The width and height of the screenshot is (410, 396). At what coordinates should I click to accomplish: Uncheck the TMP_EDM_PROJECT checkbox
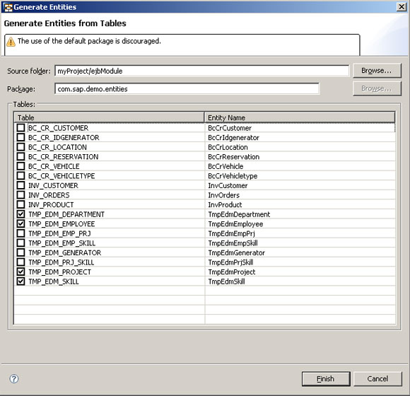pos(20,272)
